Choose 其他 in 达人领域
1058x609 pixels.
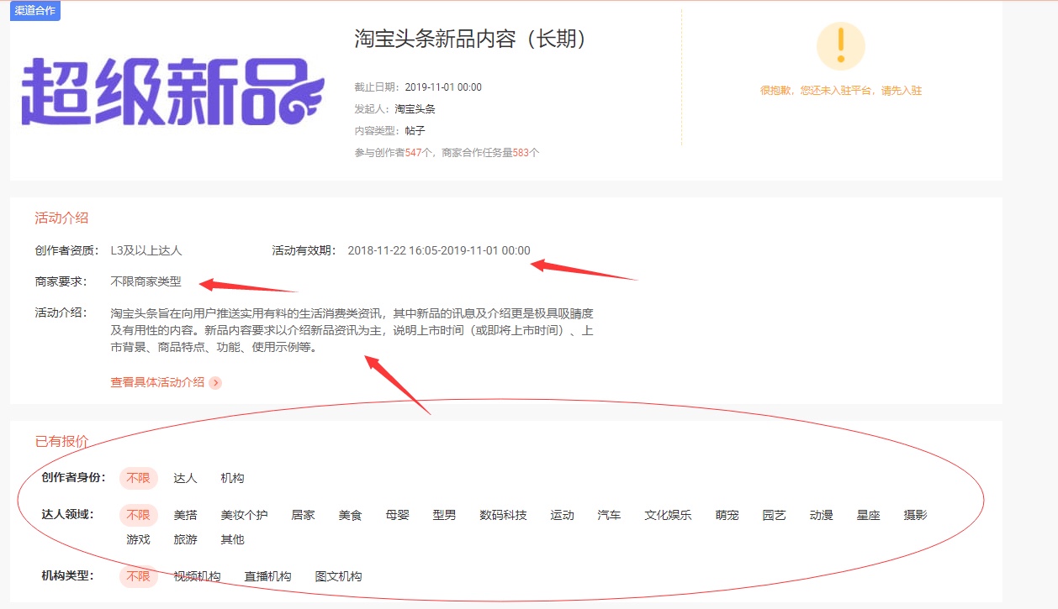pos(232,539)
